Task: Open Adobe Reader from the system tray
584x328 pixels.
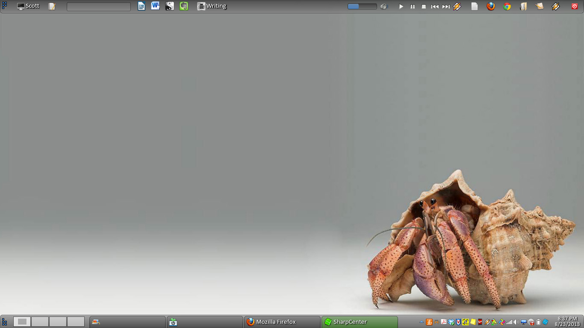Action: tap(443, 322)
